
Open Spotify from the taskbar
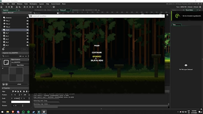(x=28, y=112)
